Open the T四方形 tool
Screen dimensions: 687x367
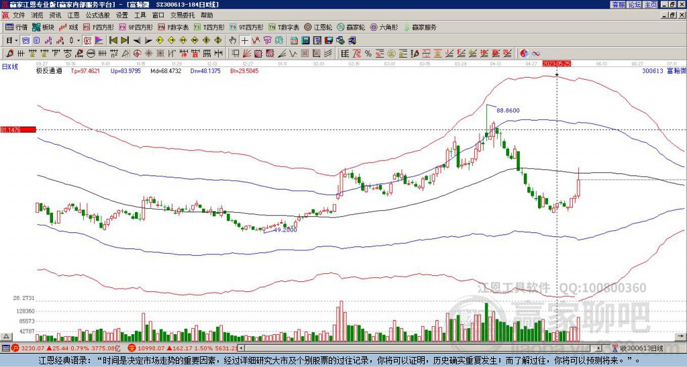tap(209, 27)
